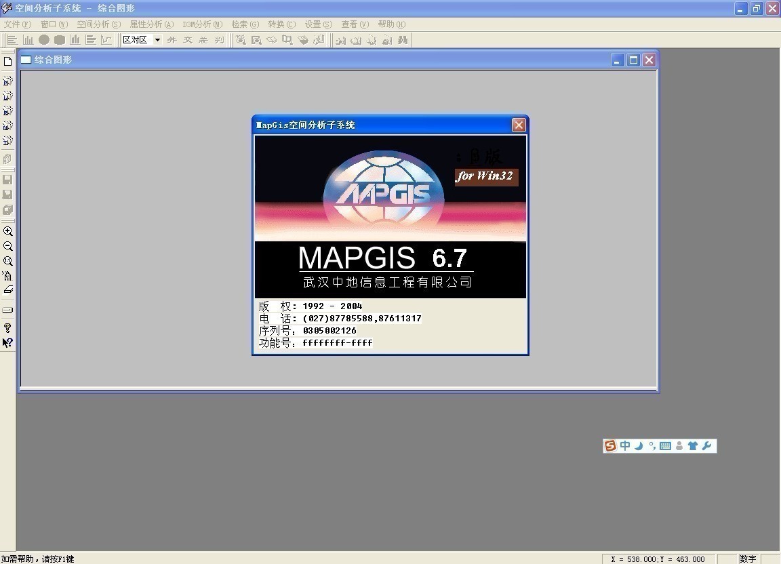781x564 pixels.
Task: Click the vertical histogram chart icon
Action: (28, 40)
